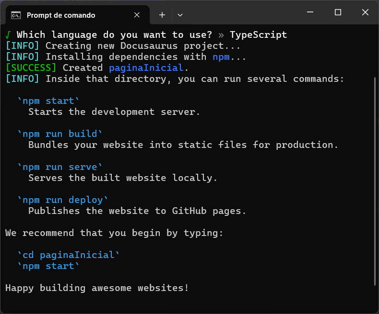
Task: Click the green check mark before the language question
Action: [8, 35]
